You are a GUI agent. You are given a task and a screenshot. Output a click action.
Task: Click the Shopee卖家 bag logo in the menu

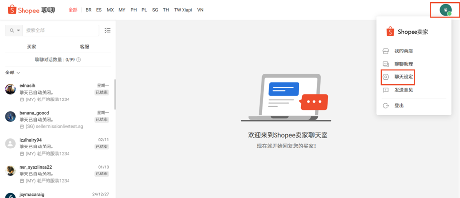390,31
